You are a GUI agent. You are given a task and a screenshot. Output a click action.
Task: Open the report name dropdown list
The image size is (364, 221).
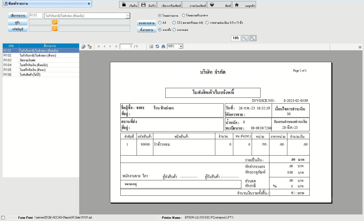(x=128, y=16)
